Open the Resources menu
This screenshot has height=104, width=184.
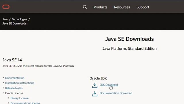(x=122, y=7)
